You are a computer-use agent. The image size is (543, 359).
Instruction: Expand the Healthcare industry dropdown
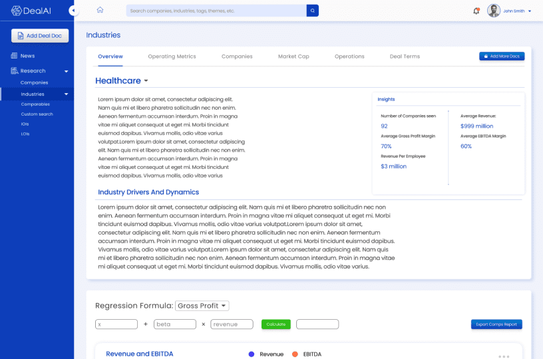[146, 81]
